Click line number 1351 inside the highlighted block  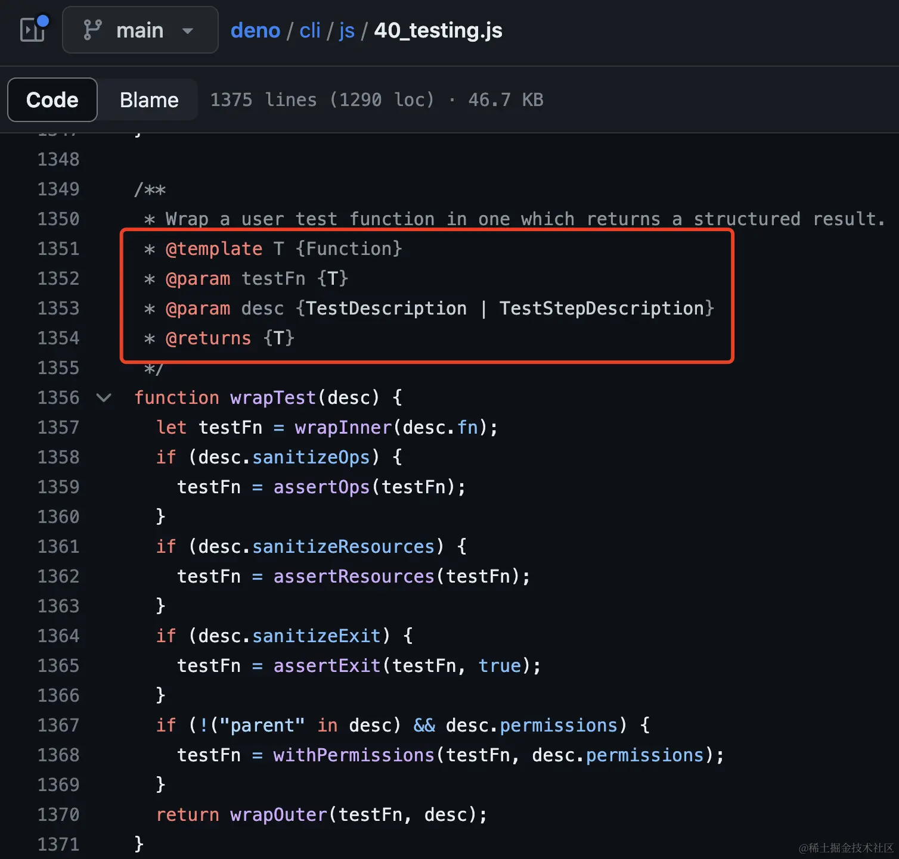coord(58,248)
